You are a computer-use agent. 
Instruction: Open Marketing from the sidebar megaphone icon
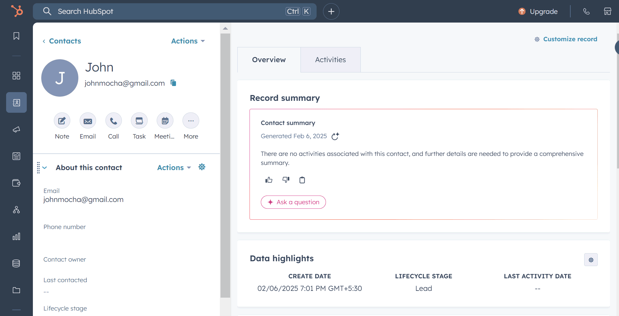point(16,129)
